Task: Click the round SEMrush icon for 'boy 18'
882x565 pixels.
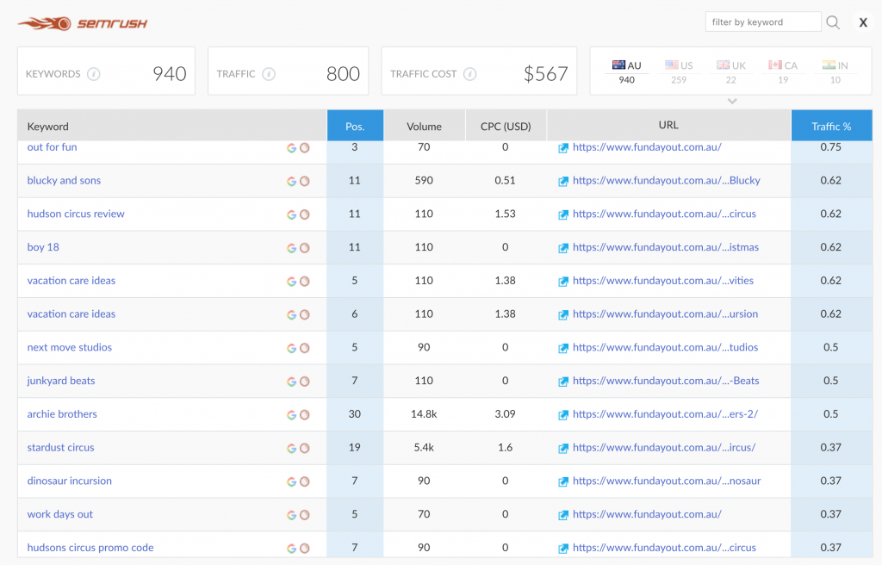Action: (x=304, y=247)
